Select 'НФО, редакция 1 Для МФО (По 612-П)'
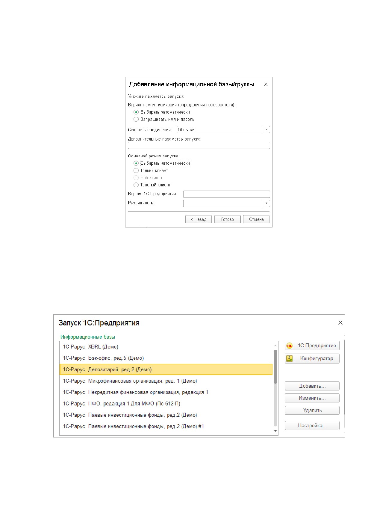 point(166,404)
